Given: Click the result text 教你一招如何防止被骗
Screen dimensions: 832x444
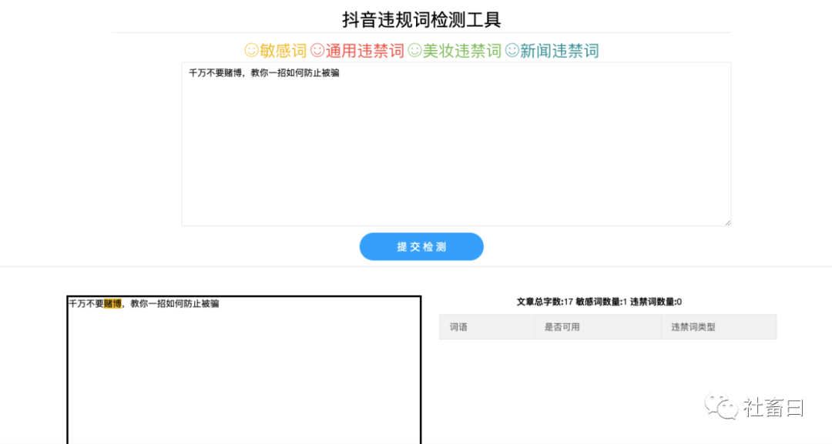Looking at the screenshot, I should coord(175,304).
